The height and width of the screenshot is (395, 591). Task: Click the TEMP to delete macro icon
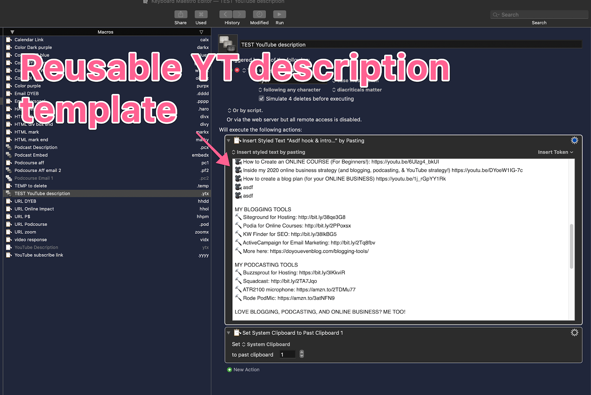tap(9, 186)
